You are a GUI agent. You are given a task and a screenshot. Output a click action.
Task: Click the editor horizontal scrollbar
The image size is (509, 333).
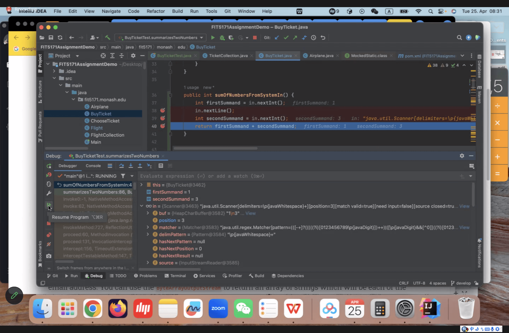[x=215, y=148]
